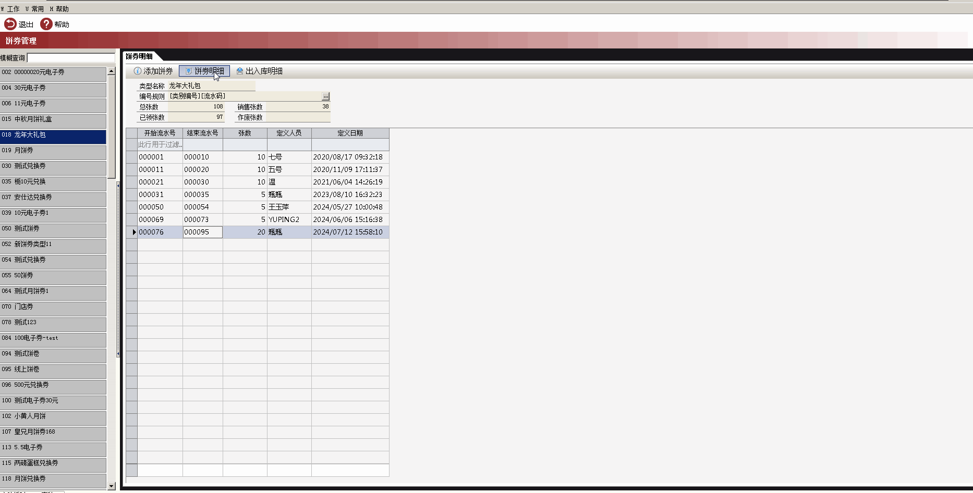
Task: Open the 工作 menu
Action: pyautogui.click(x=10, y=9)
